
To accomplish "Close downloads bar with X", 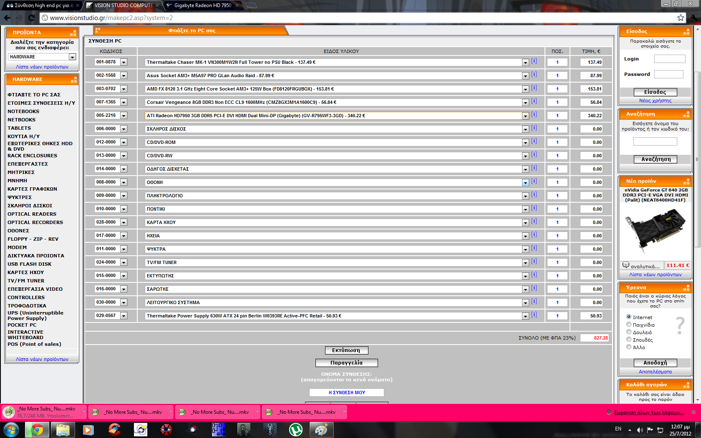I will click(x=693, y=412).
